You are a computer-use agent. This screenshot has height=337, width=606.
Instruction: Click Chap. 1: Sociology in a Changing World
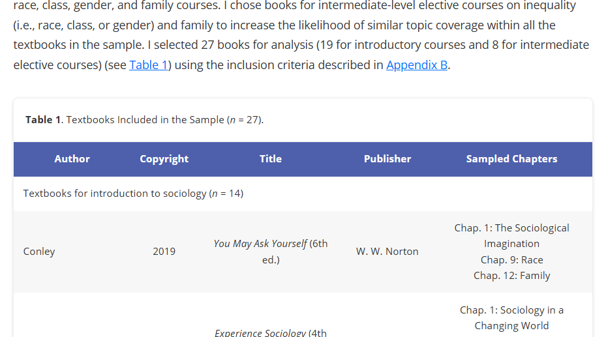(511, 318)
